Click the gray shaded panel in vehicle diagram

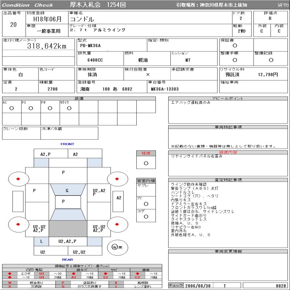(x=68, y=229)
